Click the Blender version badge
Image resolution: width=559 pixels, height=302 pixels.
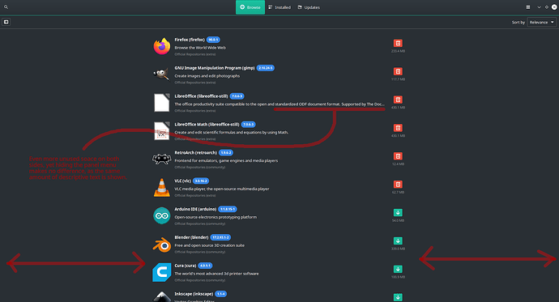click(x=220, y=237)
